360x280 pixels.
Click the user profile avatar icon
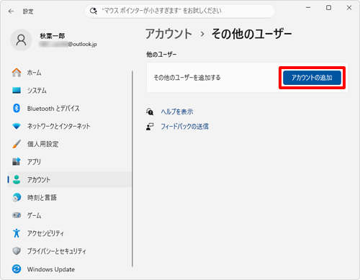point(21,40)
